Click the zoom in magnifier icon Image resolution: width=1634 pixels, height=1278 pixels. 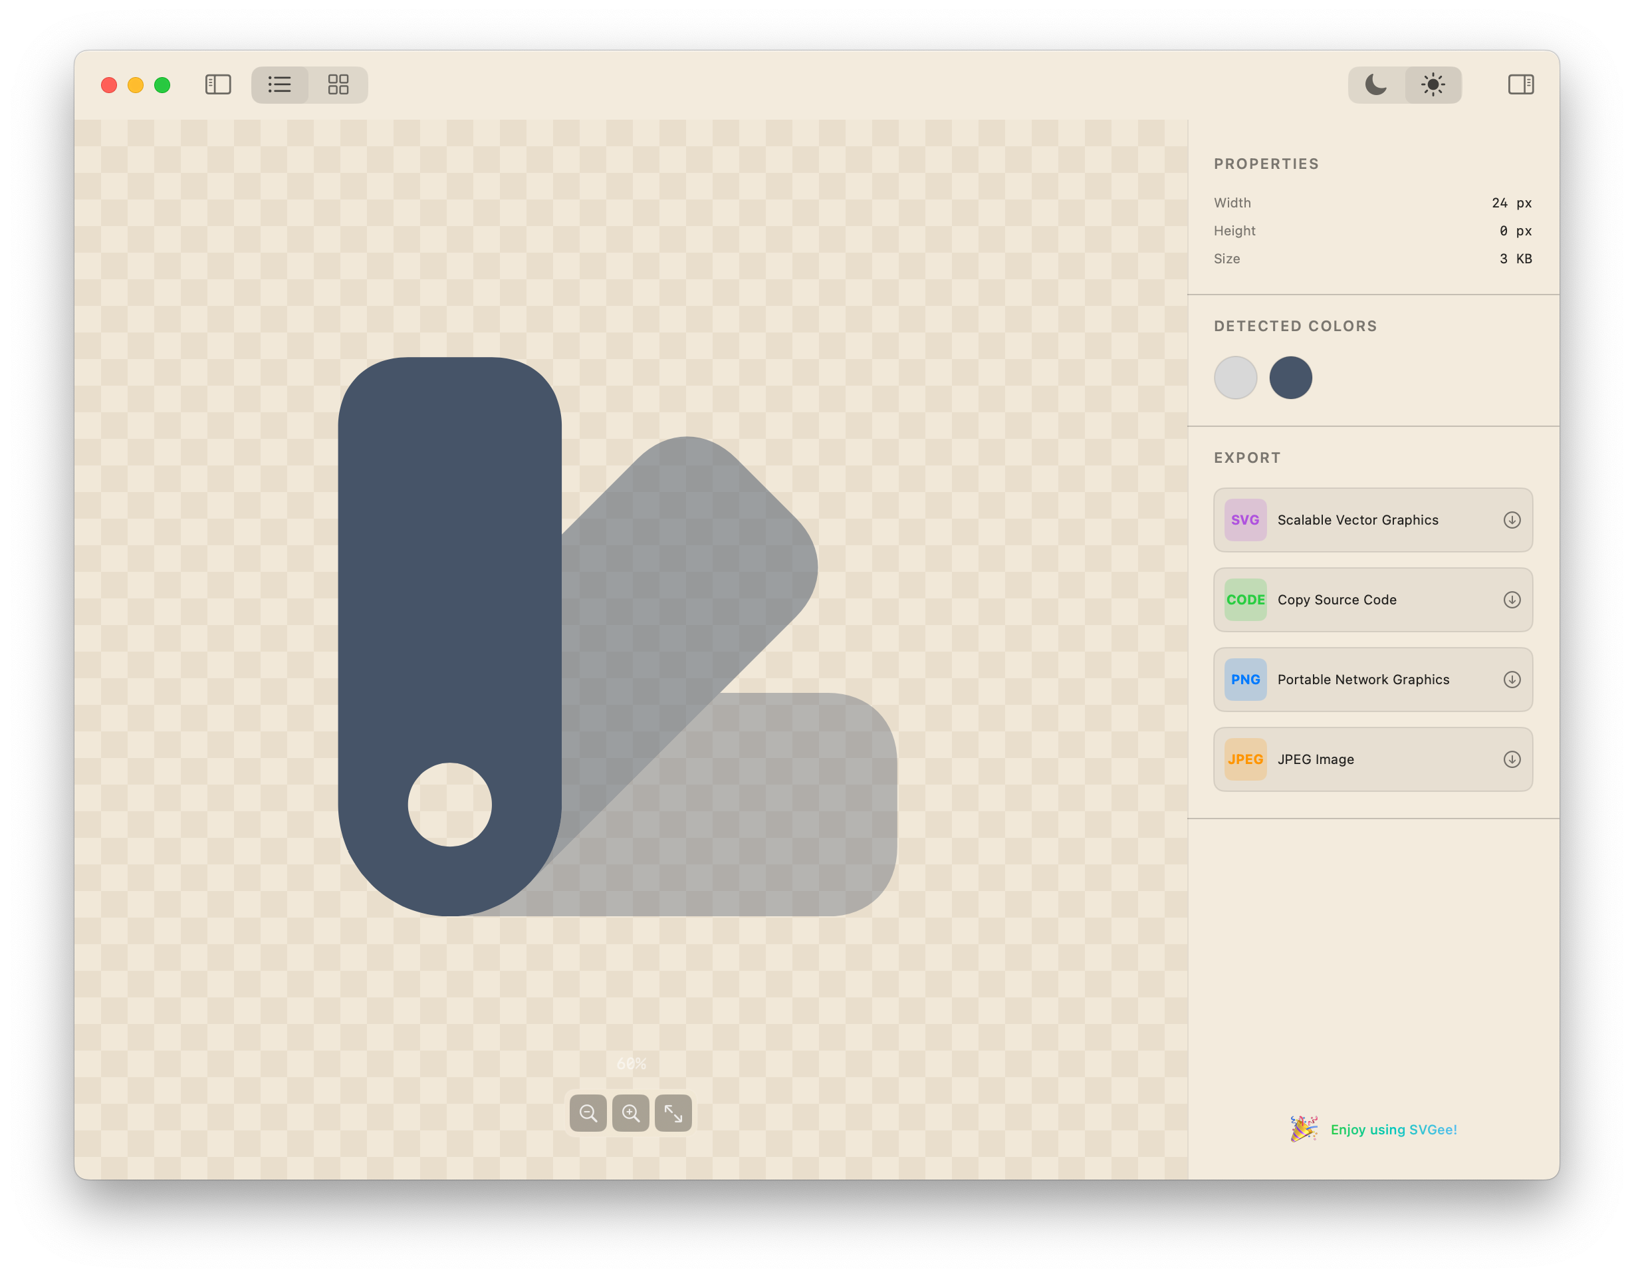631,1112
